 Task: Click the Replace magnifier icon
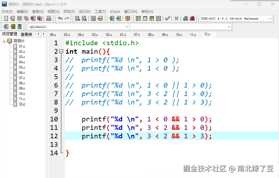(84, 18)
